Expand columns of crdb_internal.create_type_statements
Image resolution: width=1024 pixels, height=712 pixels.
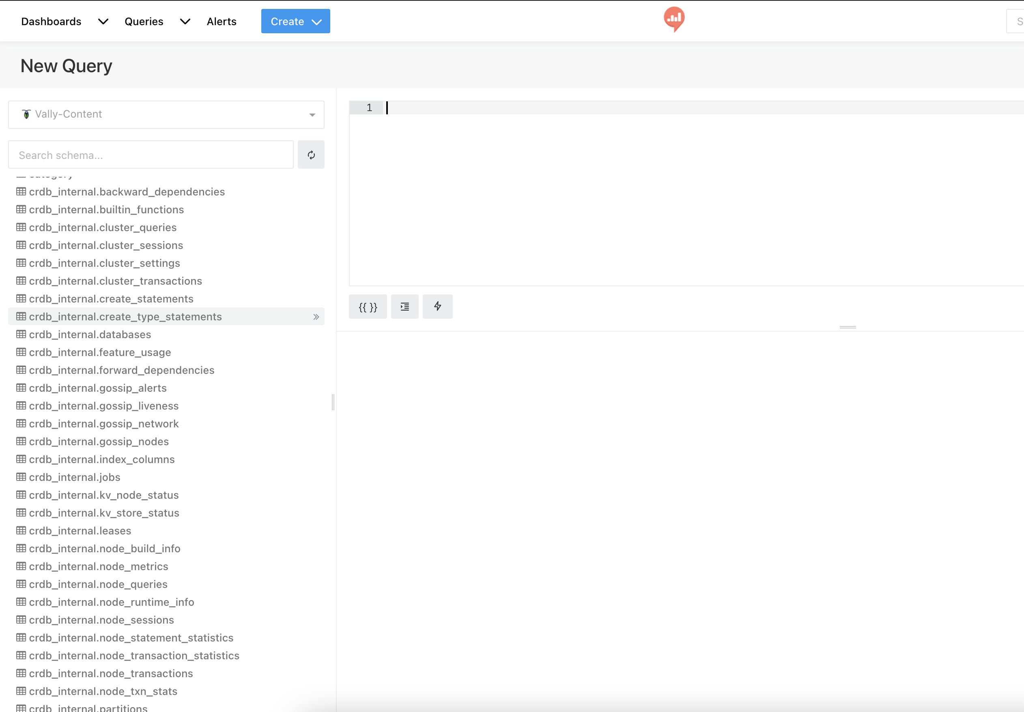click(317, 317)
